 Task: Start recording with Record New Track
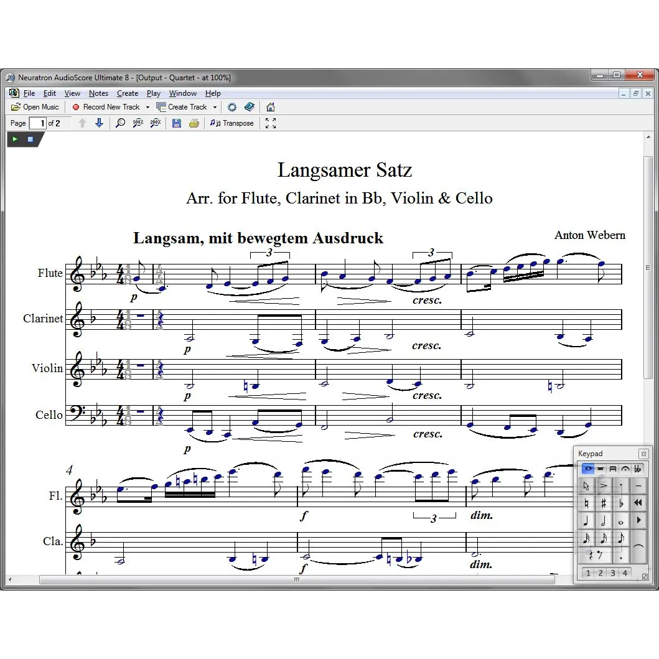[106, 107]
